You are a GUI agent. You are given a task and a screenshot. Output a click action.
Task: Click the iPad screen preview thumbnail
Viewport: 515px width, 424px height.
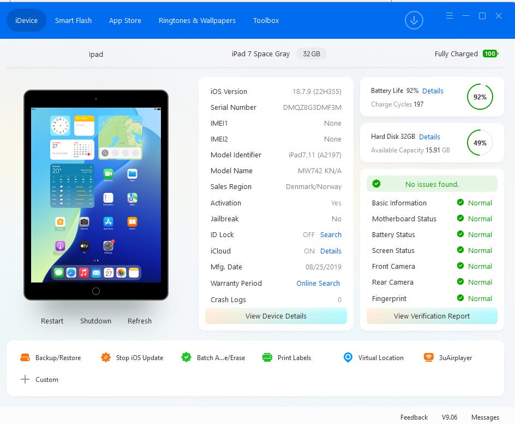pyautogui.click(x=96, y=195)
